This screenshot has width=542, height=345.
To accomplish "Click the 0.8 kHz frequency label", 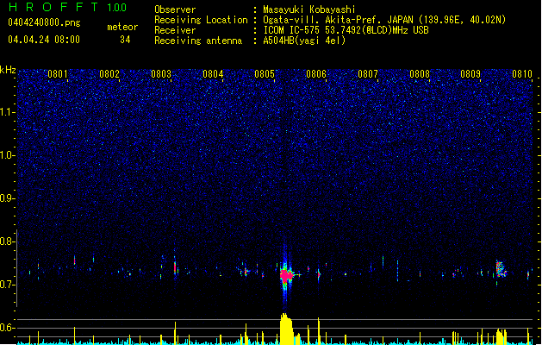I will click(7, 241).
